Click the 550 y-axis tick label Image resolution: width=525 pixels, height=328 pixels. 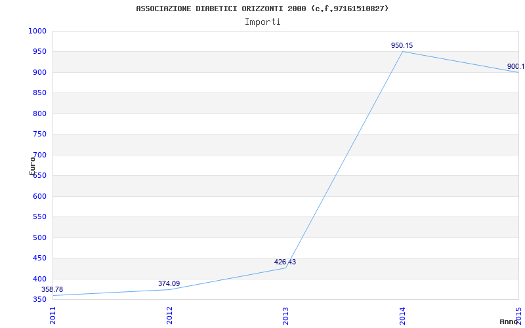pos(39,217)
